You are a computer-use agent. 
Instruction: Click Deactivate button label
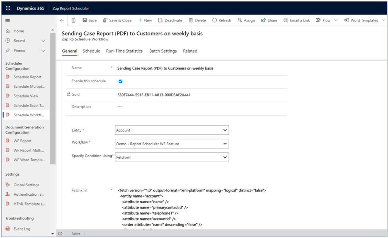173,20
